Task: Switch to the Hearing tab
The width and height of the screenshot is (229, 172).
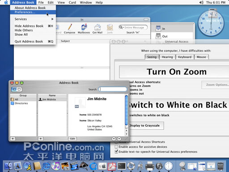Action: [167, 57]
